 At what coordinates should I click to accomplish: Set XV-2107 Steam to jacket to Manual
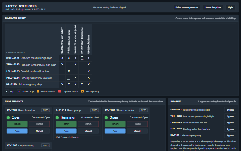[x=137, y=131]
